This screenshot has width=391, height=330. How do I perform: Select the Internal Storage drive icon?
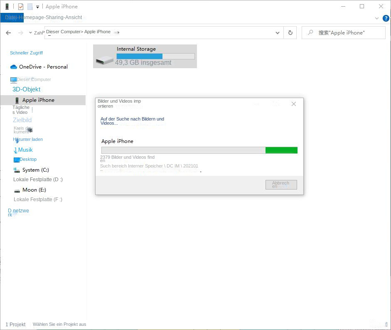pyautogui.click(x=104, y=60)
